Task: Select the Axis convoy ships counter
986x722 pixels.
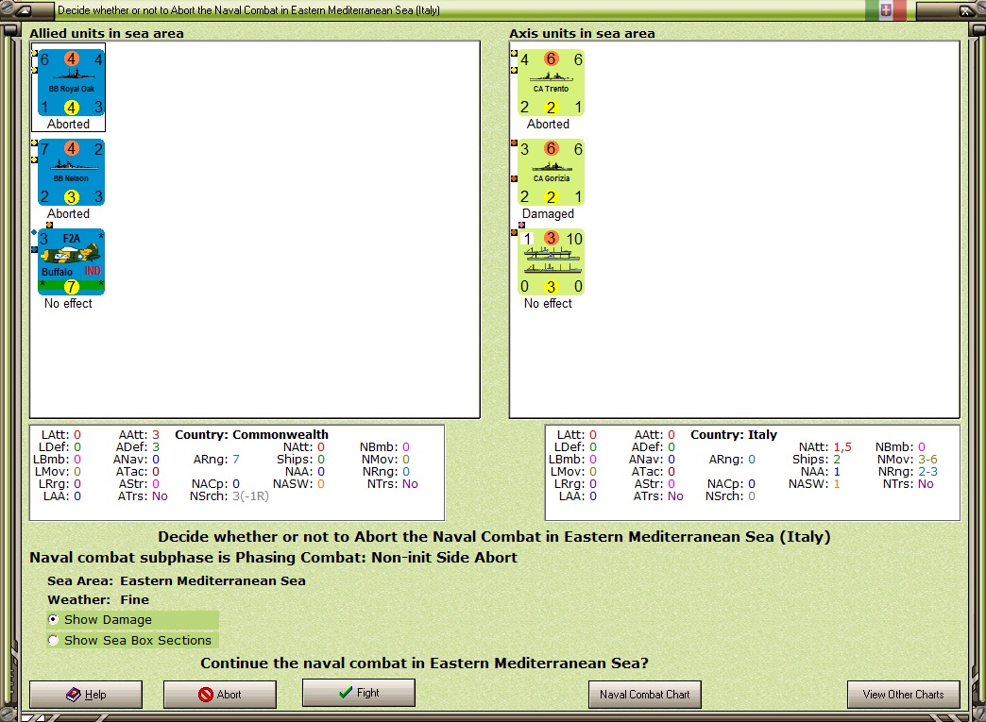Action: point(551,262)
